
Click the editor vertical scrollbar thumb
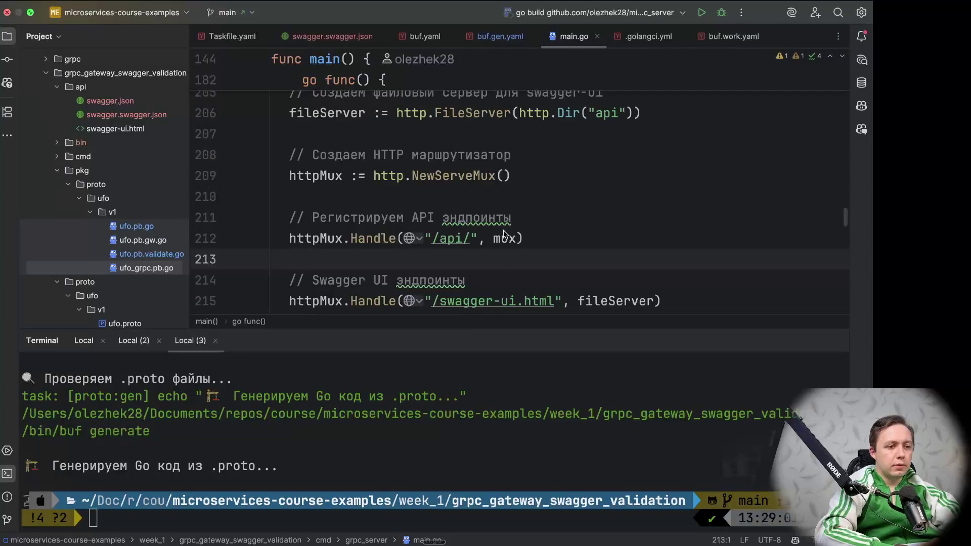coord(845,217)
